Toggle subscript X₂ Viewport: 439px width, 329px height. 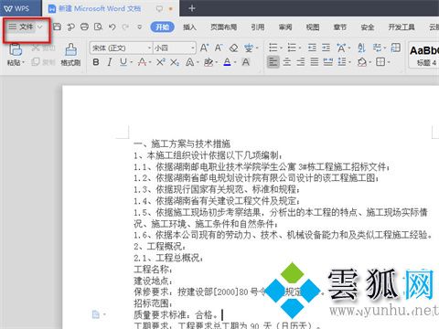pos(175,62)
